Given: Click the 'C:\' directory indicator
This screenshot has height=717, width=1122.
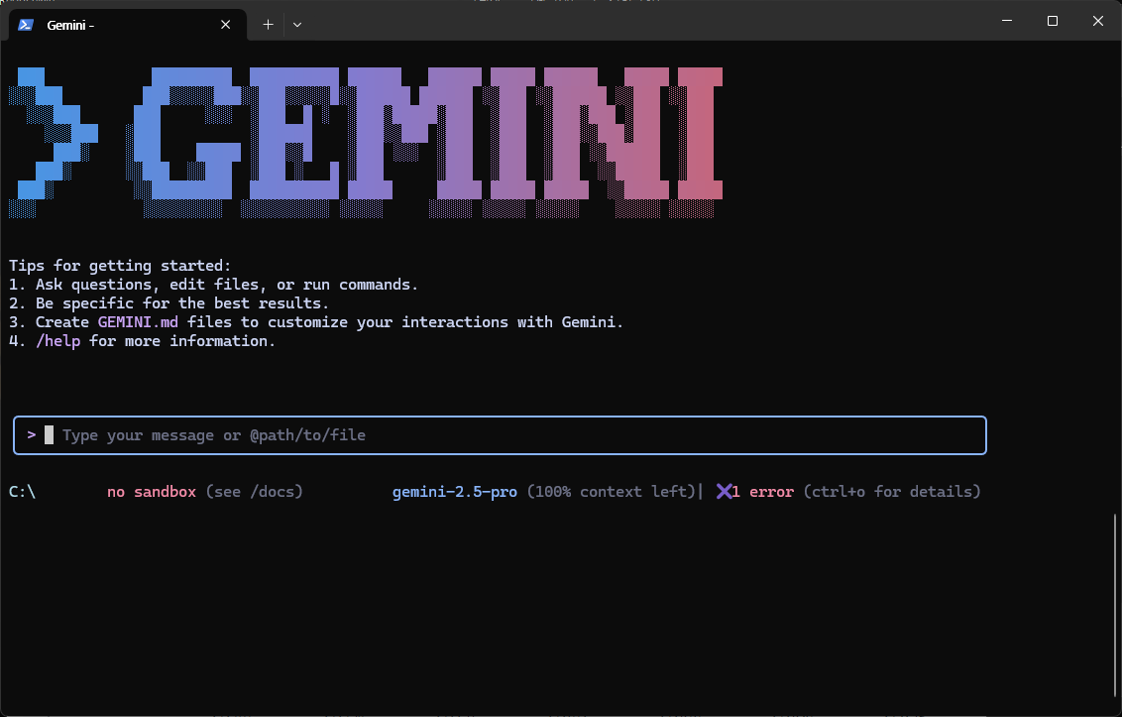Looking at the screenshot, I should coord(22,491).
